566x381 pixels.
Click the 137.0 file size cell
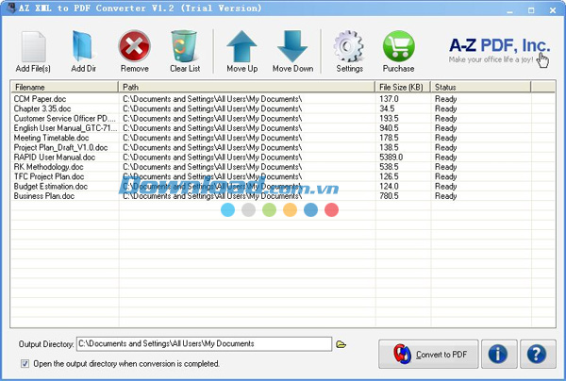(389, 99)
